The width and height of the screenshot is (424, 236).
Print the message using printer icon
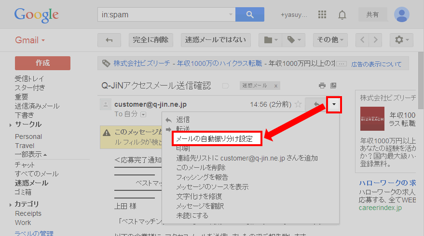(x=322, y=86)
